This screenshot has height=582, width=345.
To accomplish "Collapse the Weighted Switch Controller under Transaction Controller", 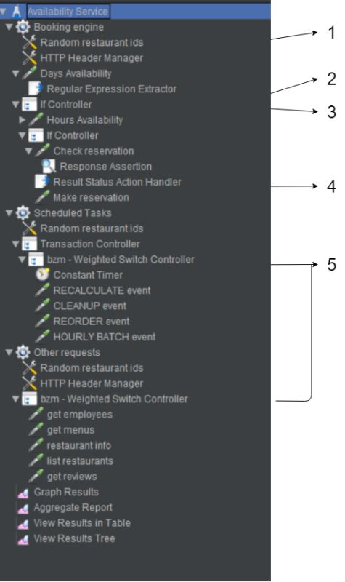I will [x=23, y=260].
